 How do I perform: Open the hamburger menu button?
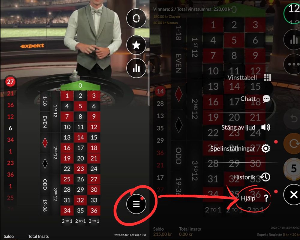(136, 204)
